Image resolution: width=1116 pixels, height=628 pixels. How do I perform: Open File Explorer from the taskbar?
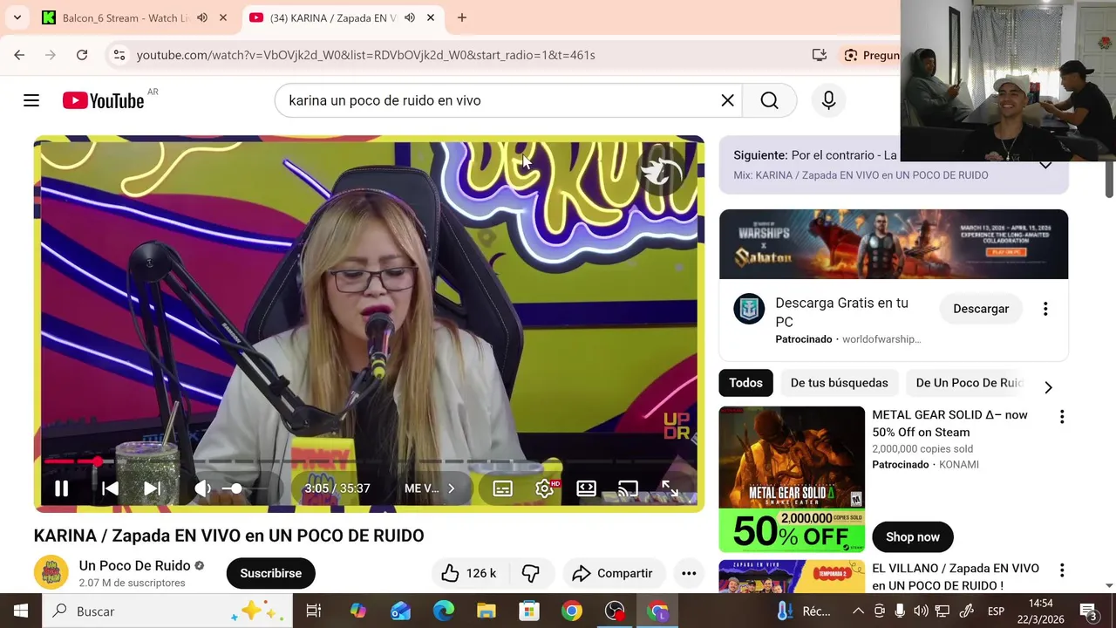pos(487,611)
